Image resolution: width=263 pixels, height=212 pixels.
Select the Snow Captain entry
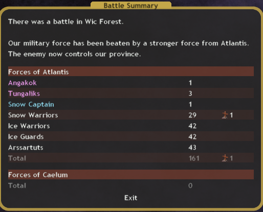pyautogui.click(x=31, y=104)
